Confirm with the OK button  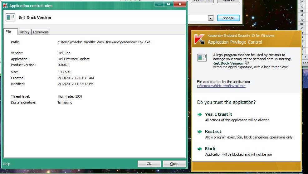pyautogui.click(x=149, y=164)
